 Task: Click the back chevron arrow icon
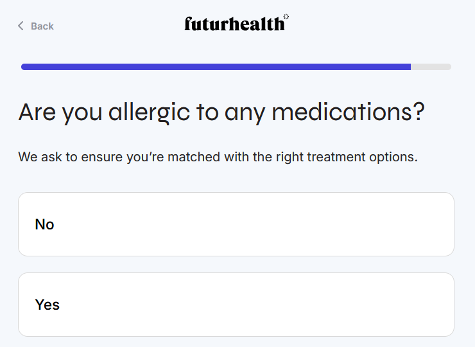click(x=21, y=26)
